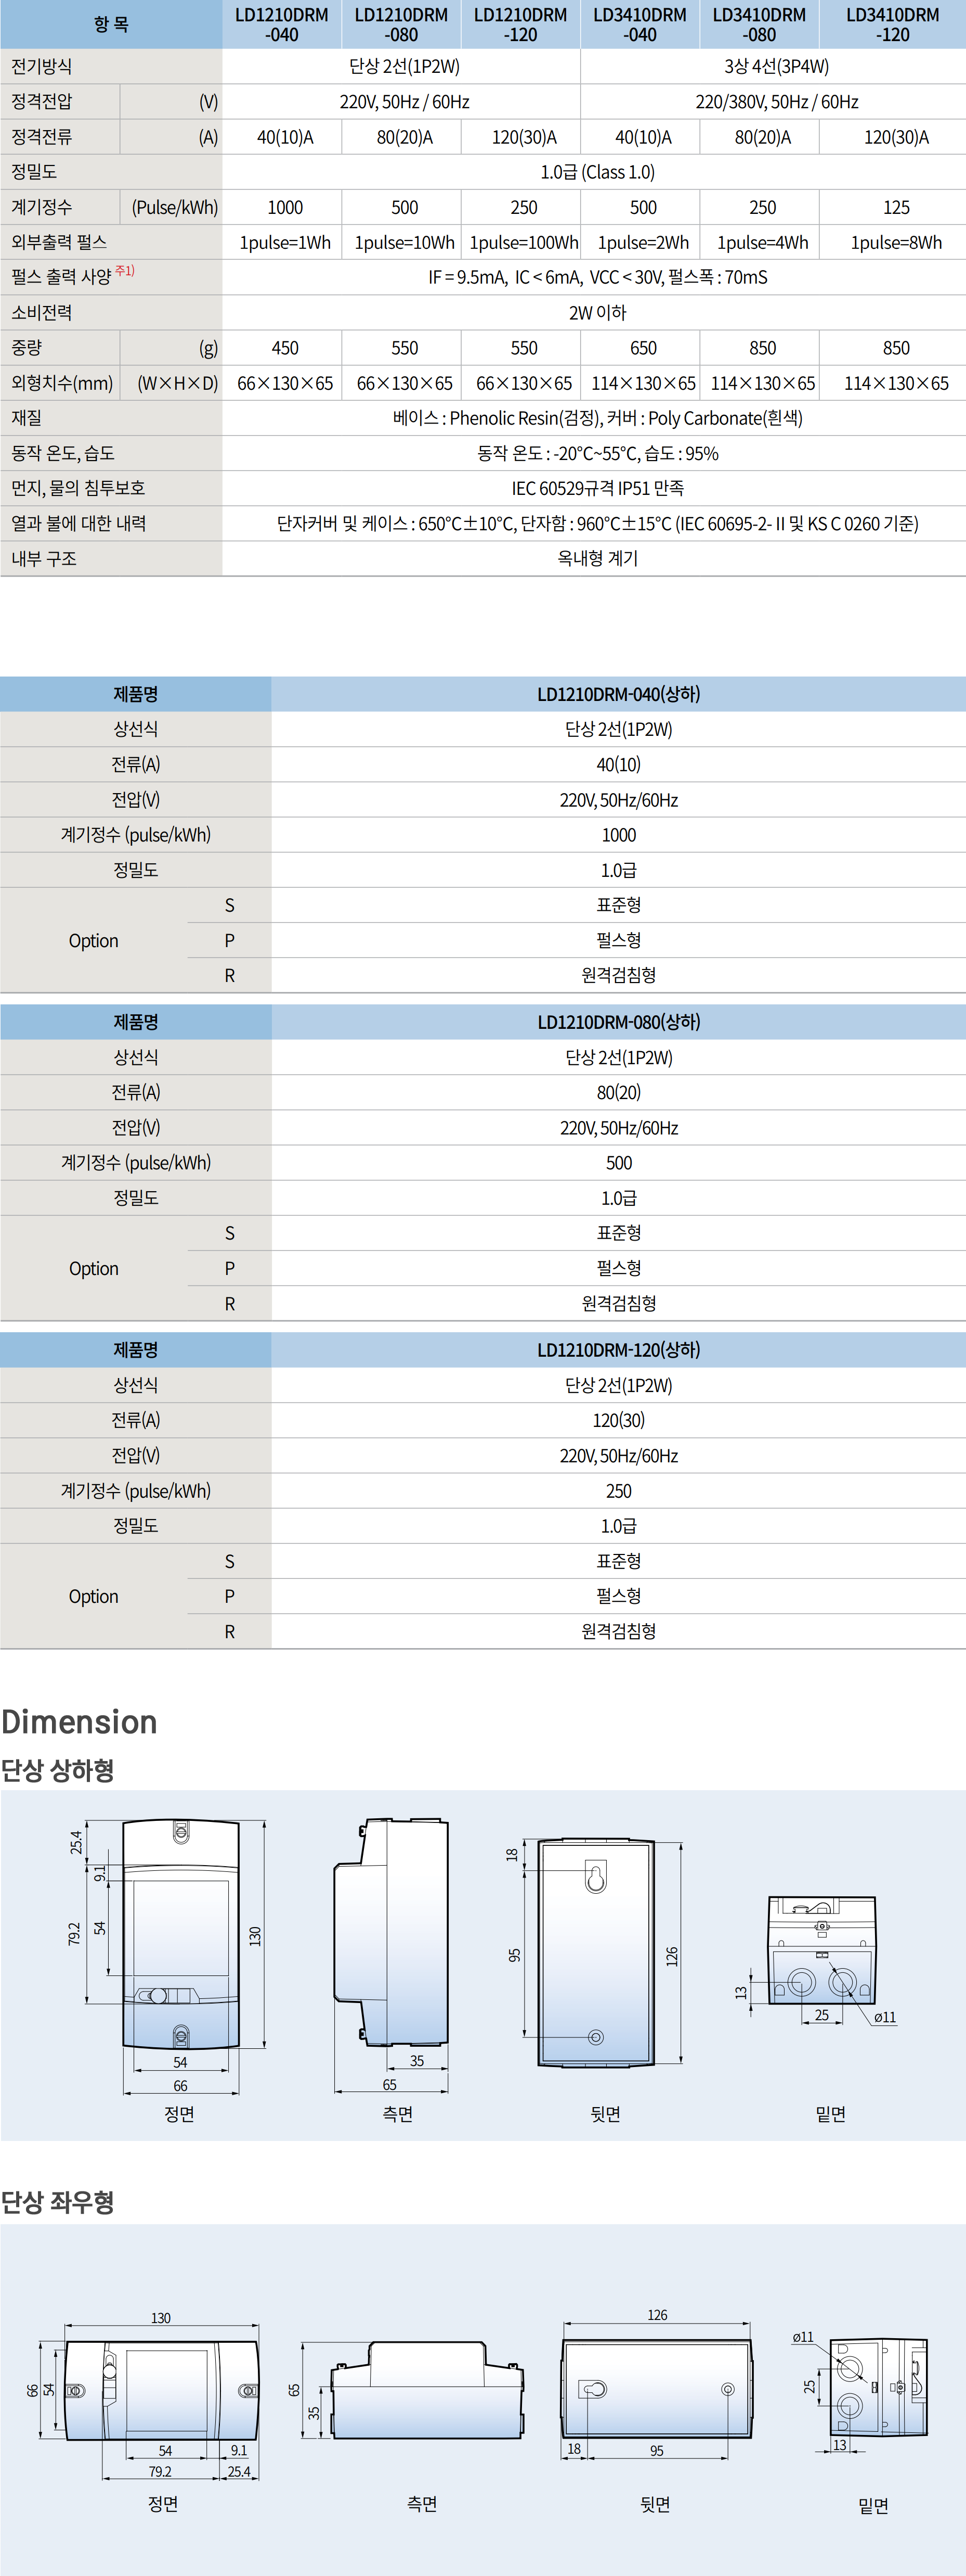Click the 정면 front view diagram of 단상 상하형
The height and width of the screenshot is (2576, 966).
181,1934
